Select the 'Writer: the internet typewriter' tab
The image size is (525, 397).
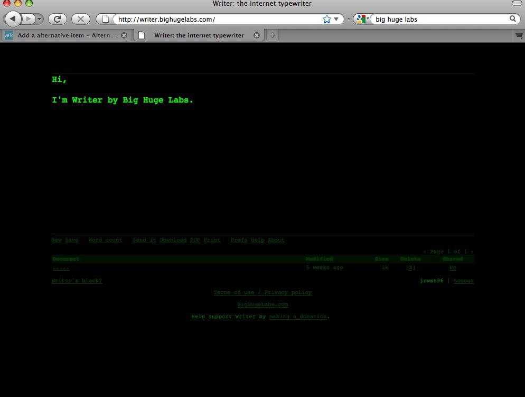[x=199, y=35]
